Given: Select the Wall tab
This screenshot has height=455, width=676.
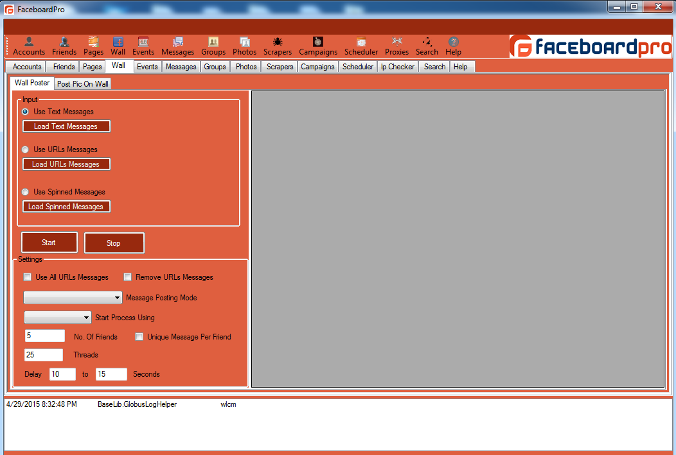Looking at the screenshot, I should [x=119, y=65].
